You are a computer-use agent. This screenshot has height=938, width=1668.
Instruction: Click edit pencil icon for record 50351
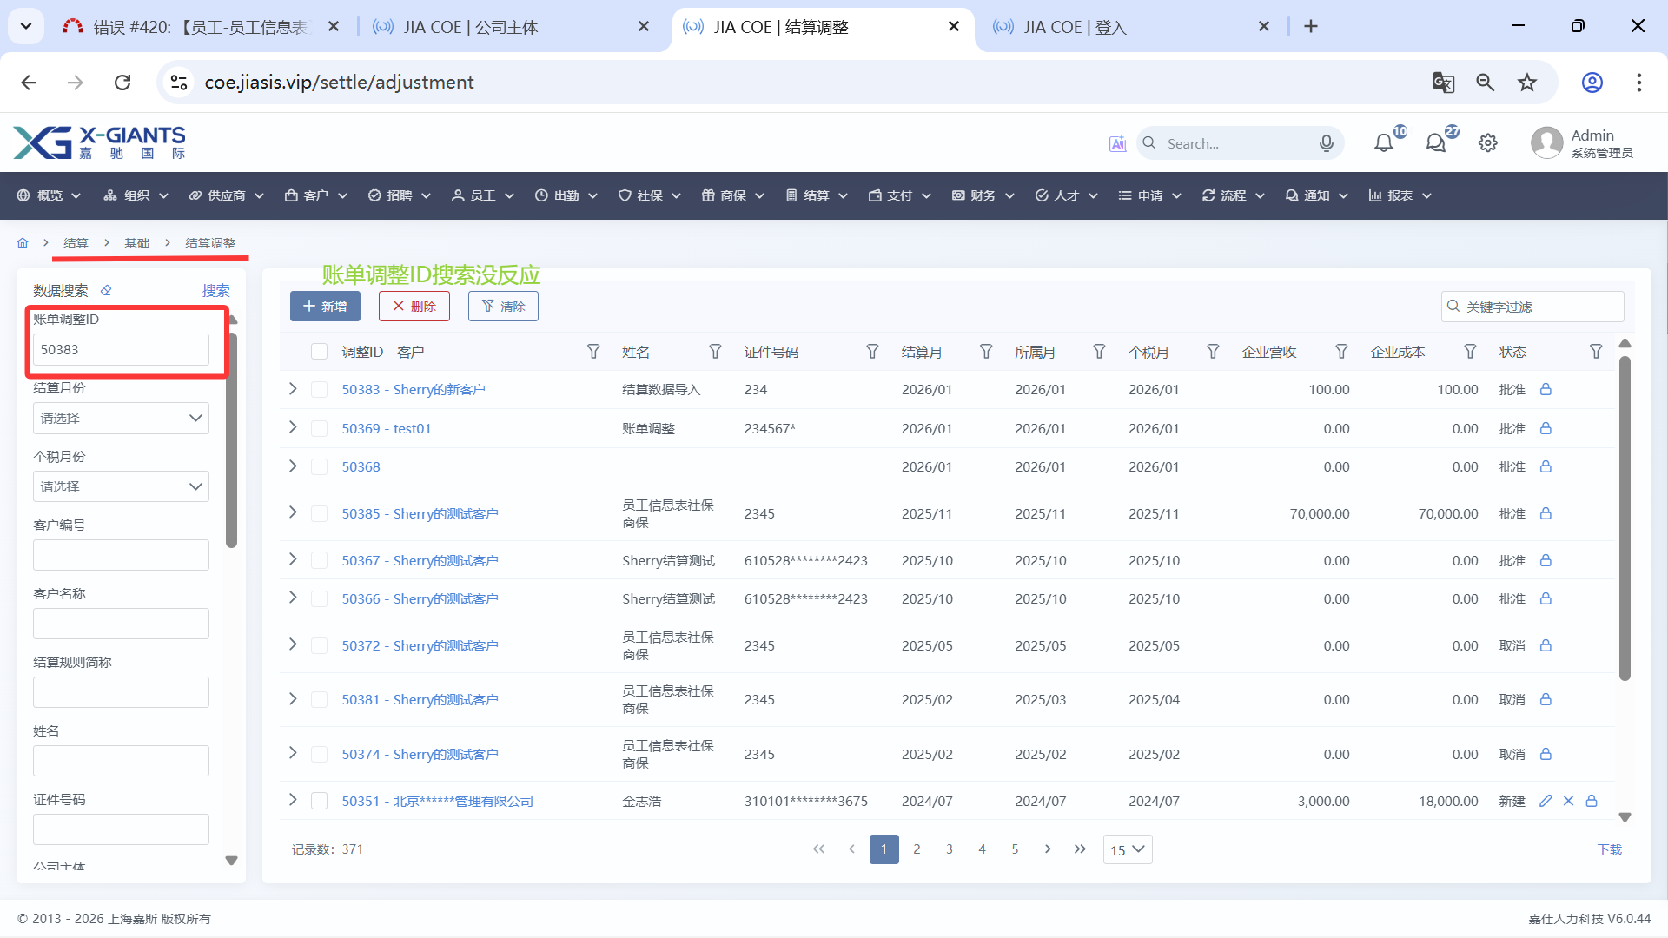[1546, 801]
